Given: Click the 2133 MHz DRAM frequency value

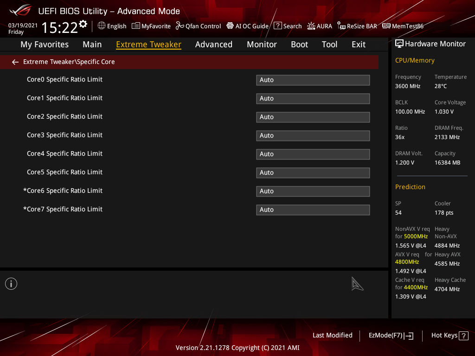Looking at the screenshot, I should 447,137.
